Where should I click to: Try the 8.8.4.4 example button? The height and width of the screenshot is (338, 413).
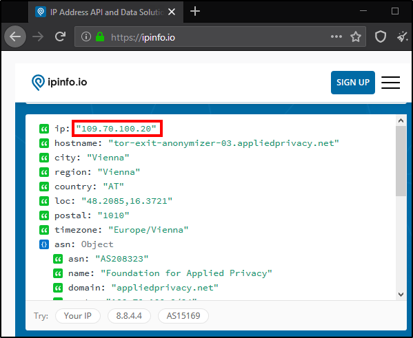(x=129, y=316)
